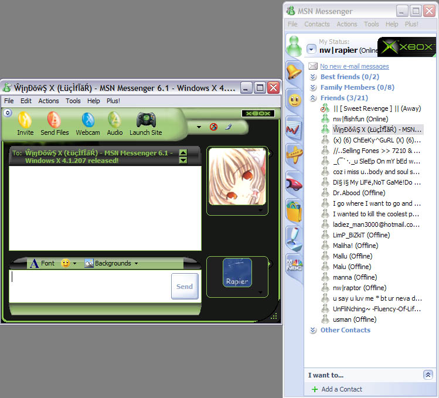Click the bell alerts tab icon
The image size is (439, 398).
pos(294,72)
